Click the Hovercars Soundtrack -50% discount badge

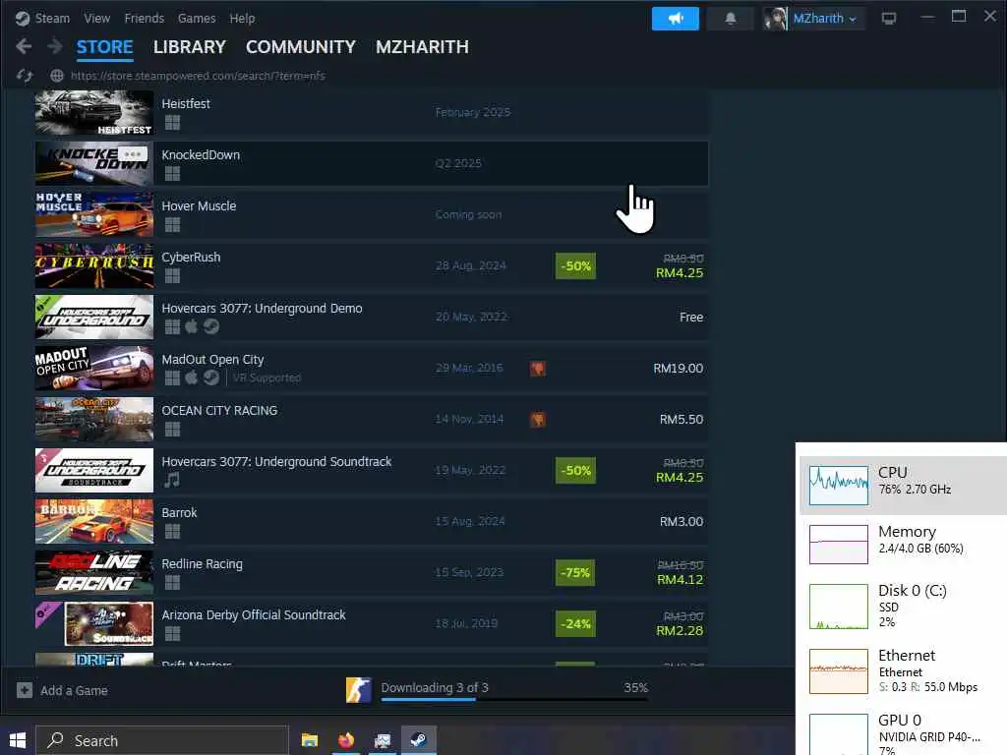[575, 471]
